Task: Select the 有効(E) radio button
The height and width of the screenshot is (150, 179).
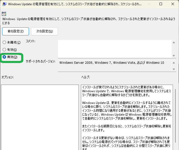Action: (4, 50)
